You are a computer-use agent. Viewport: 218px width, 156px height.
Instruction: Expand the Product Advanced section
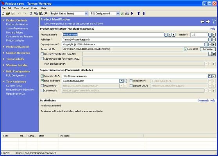coord(4,47)
